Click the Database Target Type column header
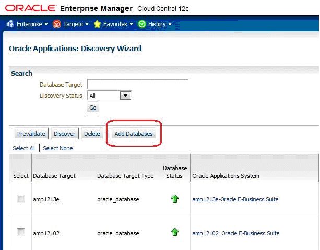This screenshot has height=250, width=320. [x=125, y=176]
